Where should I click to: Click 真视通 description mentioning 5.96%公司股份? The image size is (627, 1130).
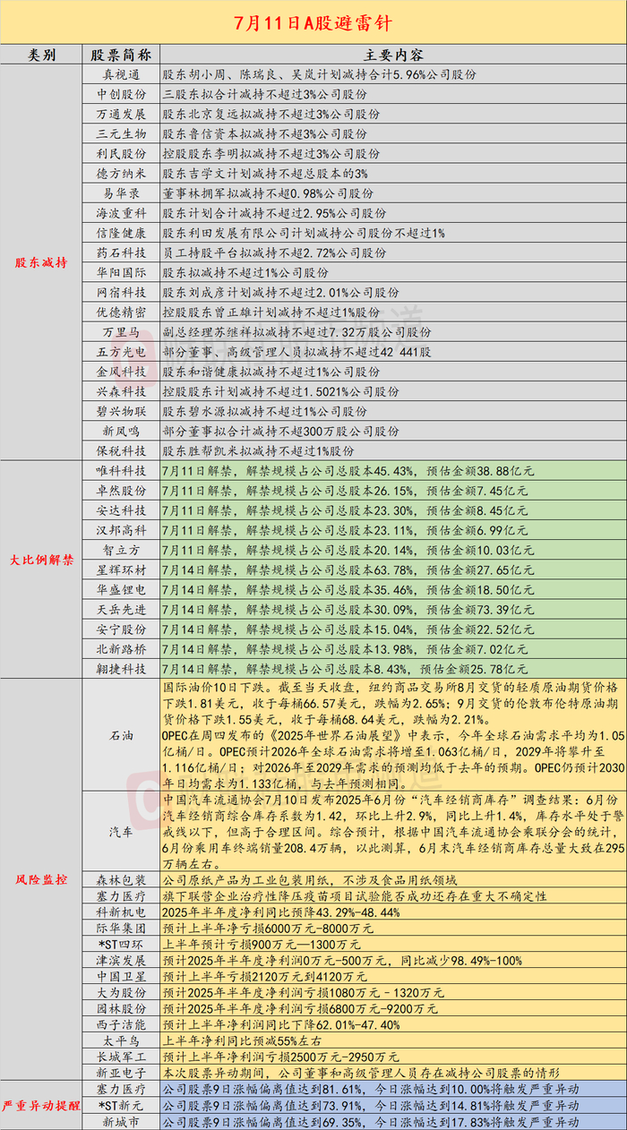319,75
